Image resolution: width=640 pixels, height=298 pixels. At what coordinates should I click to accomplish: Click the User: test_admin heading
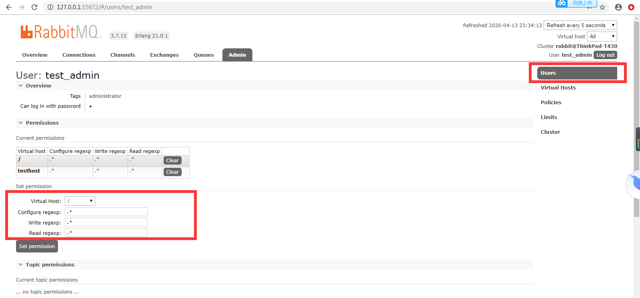[x=58, y=75]
